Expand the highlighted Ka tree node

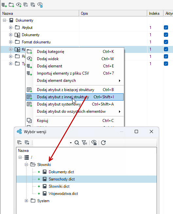point(10,49)
